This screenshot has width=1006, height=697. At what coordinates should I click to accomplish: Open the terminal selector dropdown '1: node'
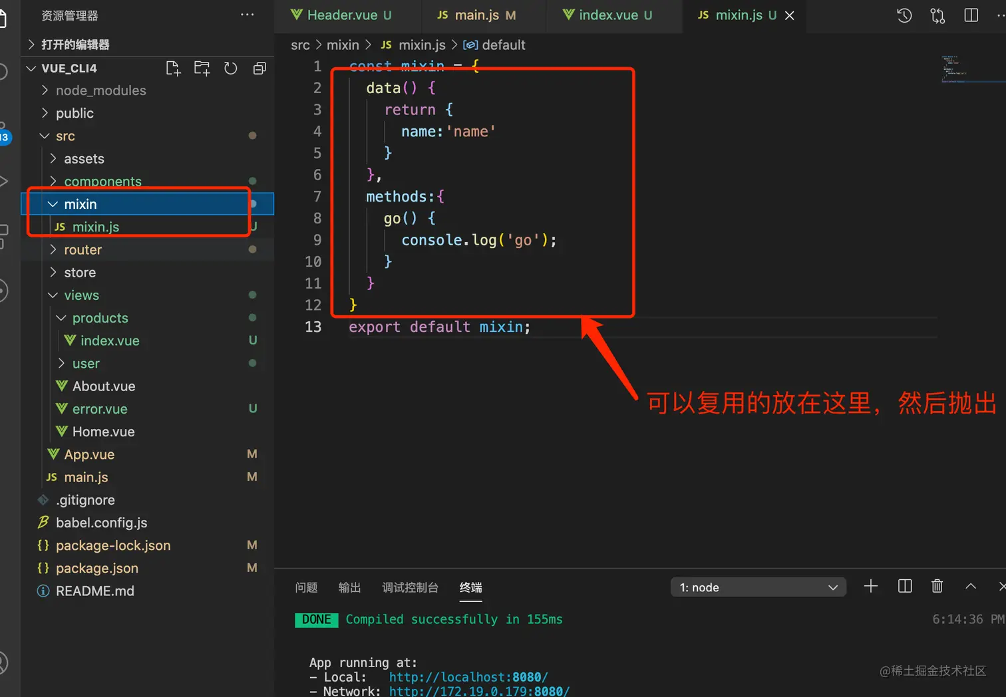coord(758,587)
